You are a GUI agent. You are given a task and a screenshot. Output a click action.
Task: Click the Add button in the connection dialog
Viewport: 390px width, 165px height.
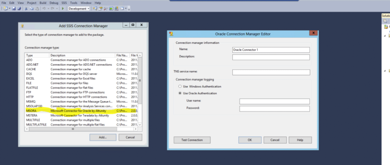tap(103, 137)
